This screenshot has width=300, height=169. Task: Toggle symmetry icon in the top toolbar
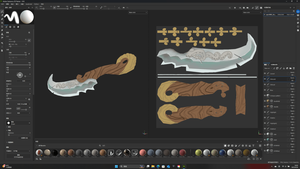123,8
